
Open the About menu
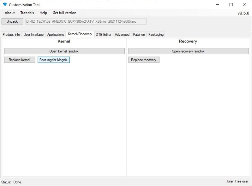10,13
